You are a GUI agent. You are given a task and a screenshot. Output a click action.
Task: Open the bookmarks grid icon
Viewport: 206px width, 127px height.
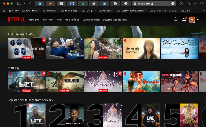pyautogui.click(x=4, y=11)
